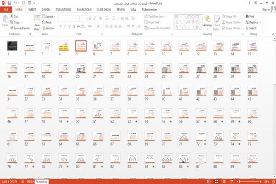Save the presentation from Quick Access Toolbar
Image resolution: width=276 pixels, height=184 pixels.
(x=10, y=3)
